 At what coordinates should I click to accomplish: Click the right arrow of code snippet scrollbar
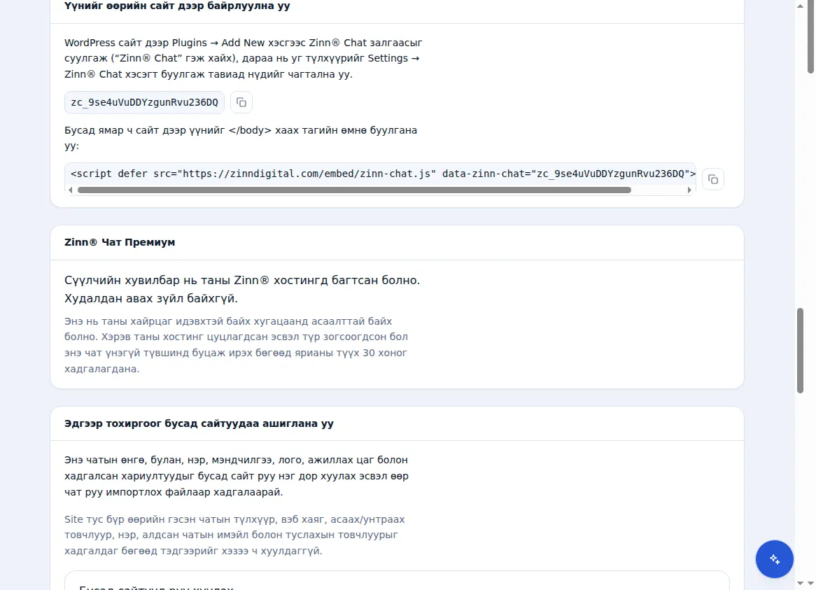click(689, 190)
